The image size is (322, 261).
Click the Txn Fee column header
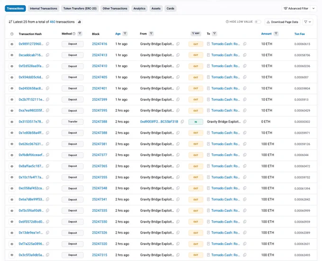[299, 34]
